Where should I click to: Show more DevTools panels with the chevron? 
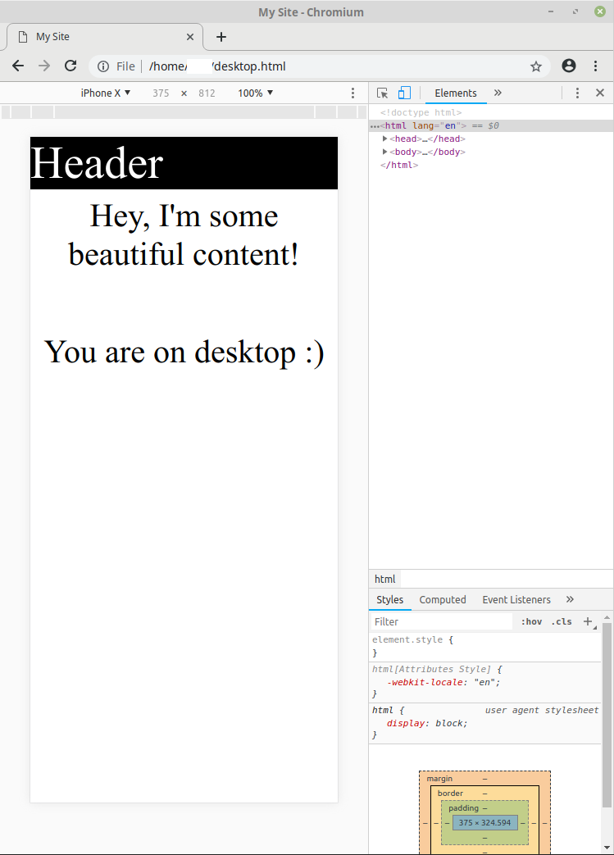(x=498, y=93)
